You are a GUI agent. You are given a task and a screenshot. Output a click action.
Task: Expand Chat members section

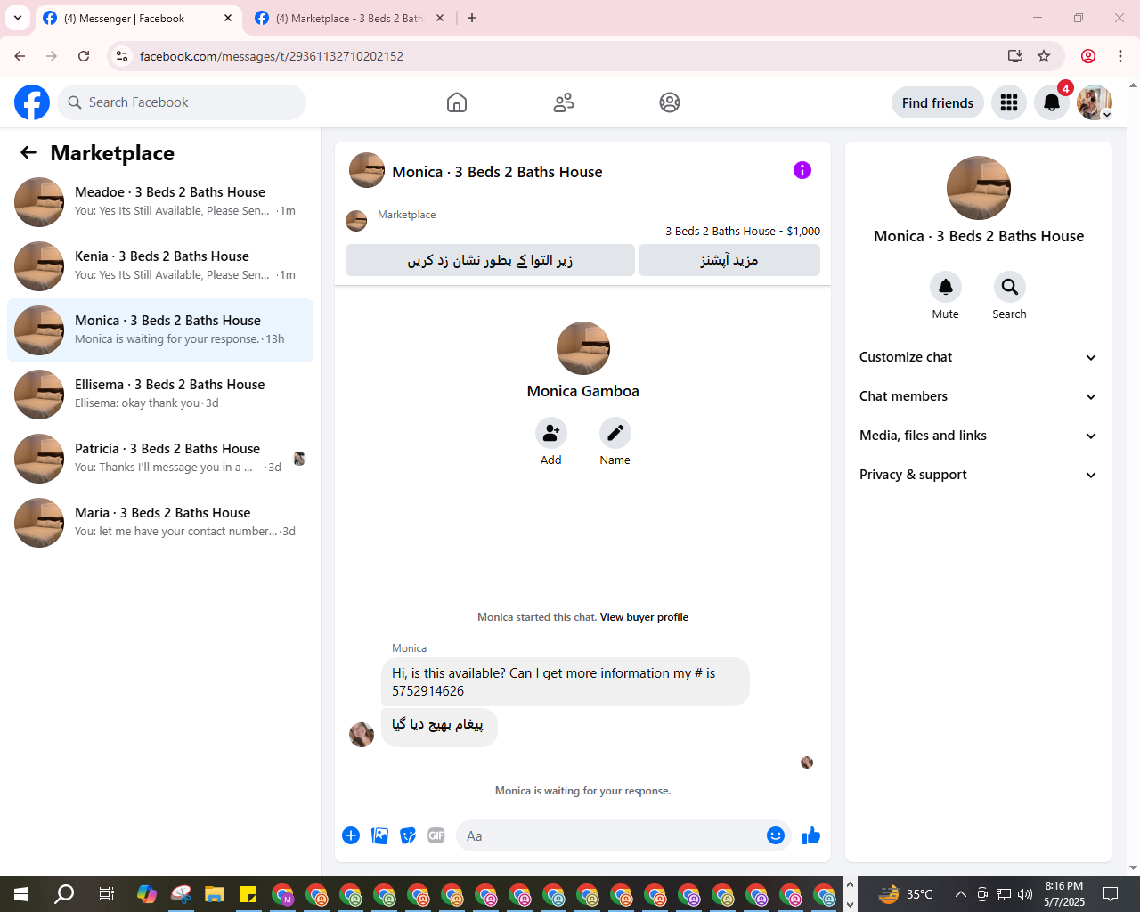(979, 396)
